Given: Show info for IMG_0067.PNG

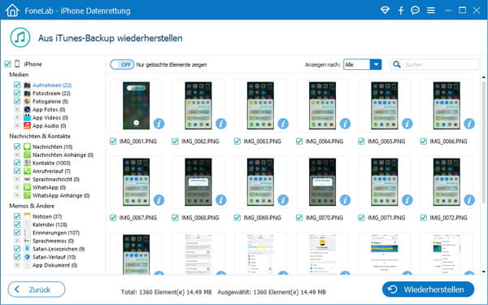Looking at the screenshot, I should (x=159, y=200).
